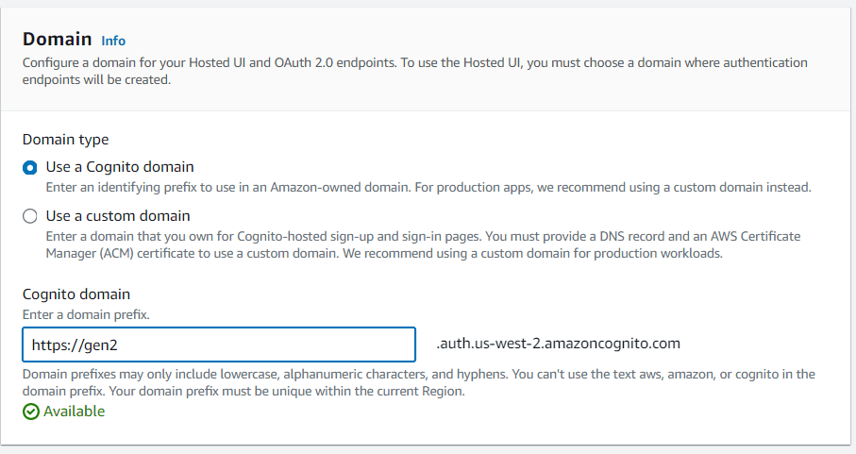The height and width of the screenshot is (454, 856).
Task: Click the green 'Available' status text
Action: [x=75, y=411]
